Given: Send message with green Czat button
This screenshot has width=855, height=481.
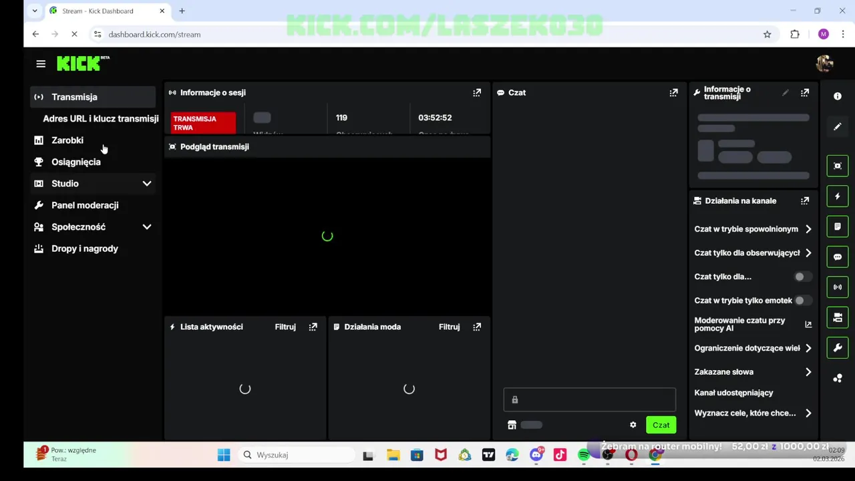Looking at the screenshot, I should (x=661, y=425).
